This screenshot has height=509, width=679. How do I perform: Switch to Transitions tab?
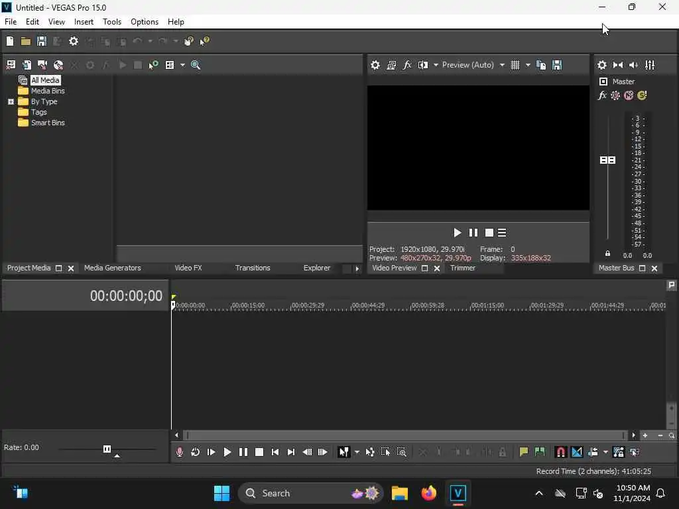pos(253,268)
